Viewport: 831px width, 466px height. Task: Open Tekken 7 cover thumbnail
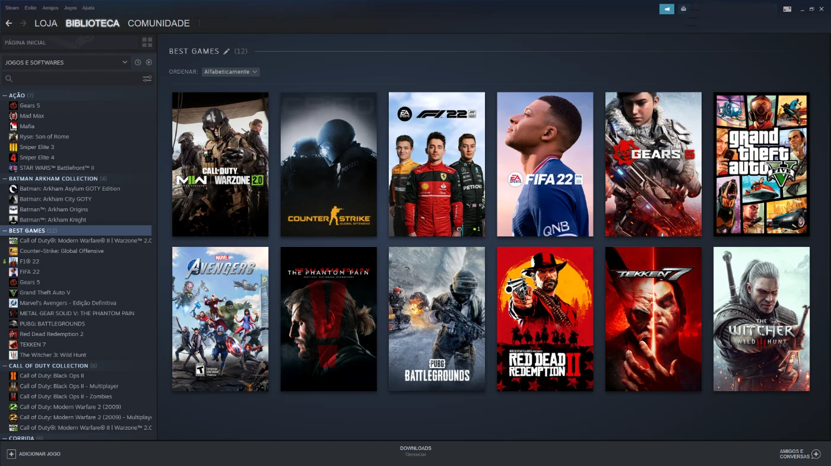654,319
